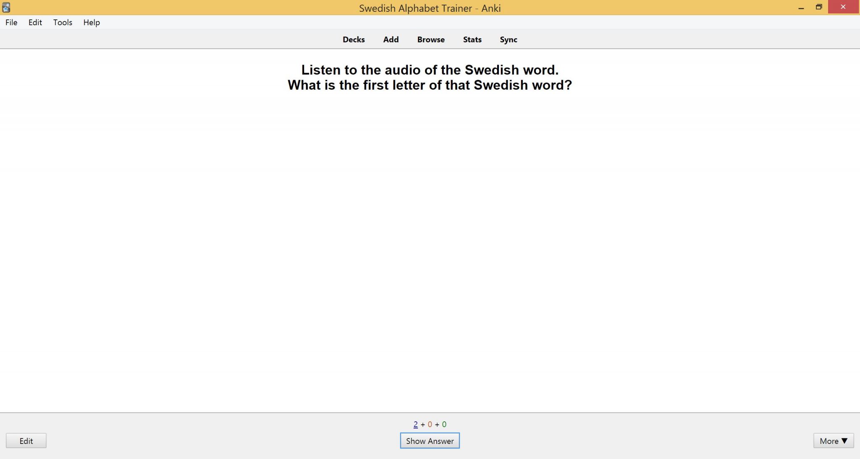Click the orange learning count zero
860x459 pixels.
[429, 424]
